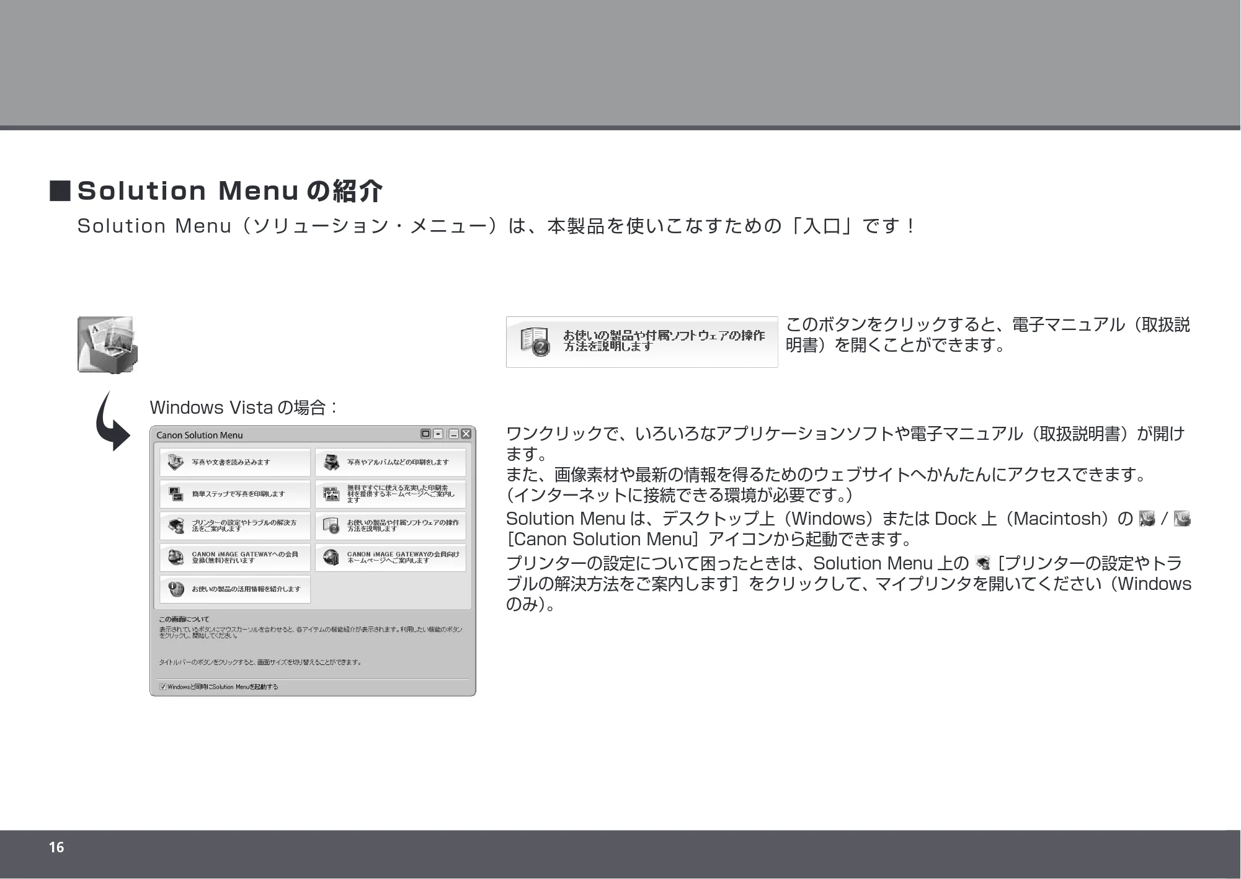Click the タイトルバーのボタンをクリックすると description line

tap(260, 663)
